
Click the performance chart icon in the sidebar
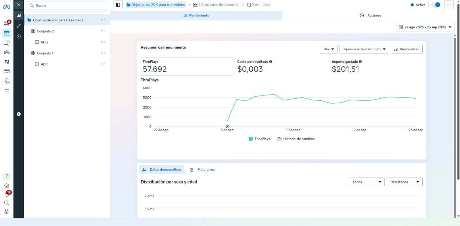click(x=19, y=16)
